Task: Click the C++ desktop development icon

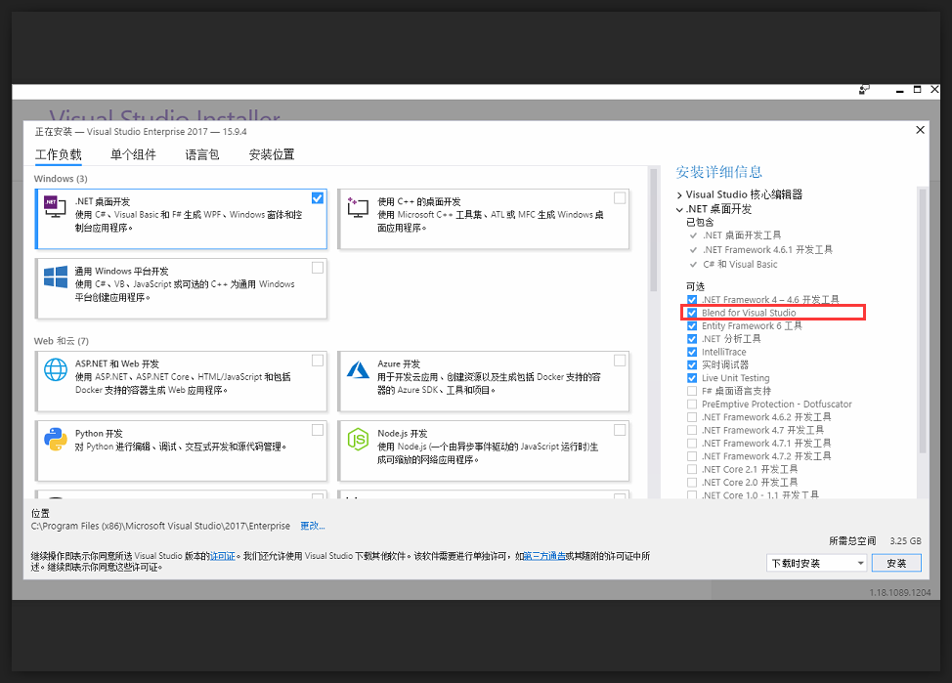Action: coord(358,207)
